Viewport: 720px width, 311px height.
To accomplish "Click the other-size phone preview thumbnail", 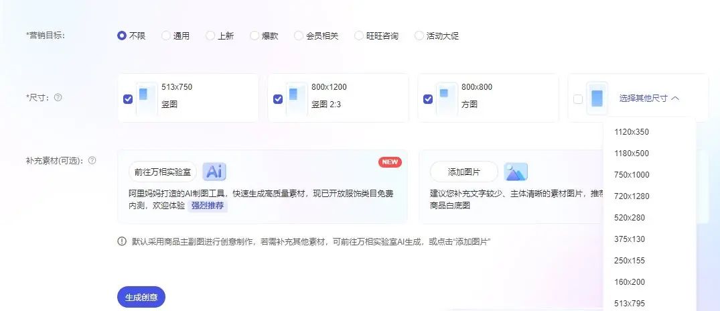I will 597,98.
